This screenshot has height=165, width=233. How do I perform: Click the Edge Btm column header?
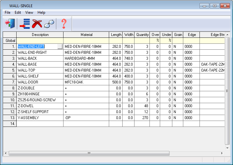212,35
